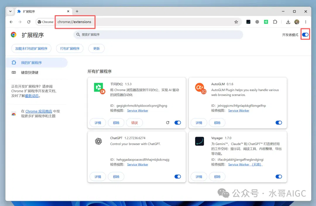
Task: Open 详情 for 千问办公
Action: pyautogui.click(x=98, y=123)
